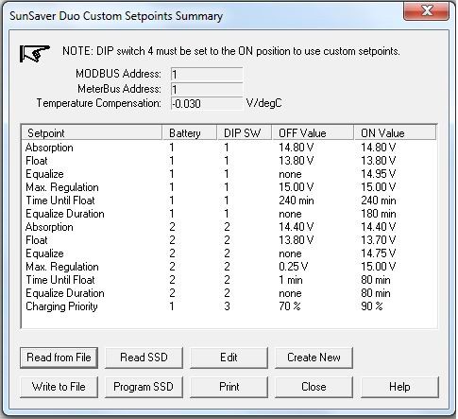Select the Battery 2 Equalize row

click(229, 253)
